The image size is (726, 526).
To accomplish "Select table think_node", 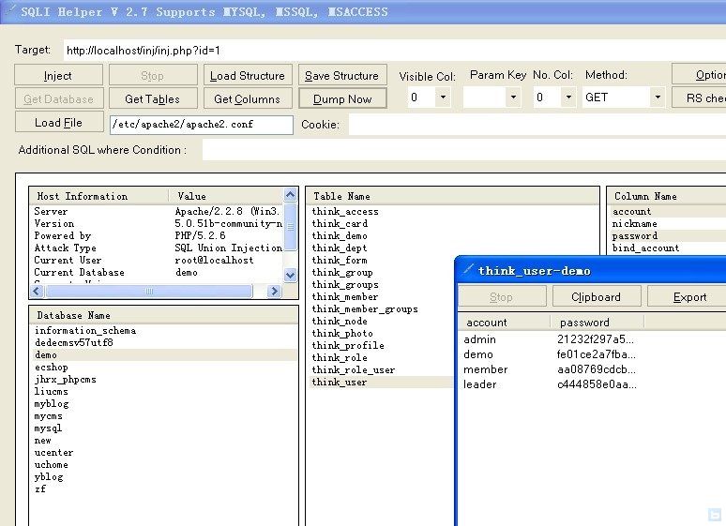I will 340,322.
